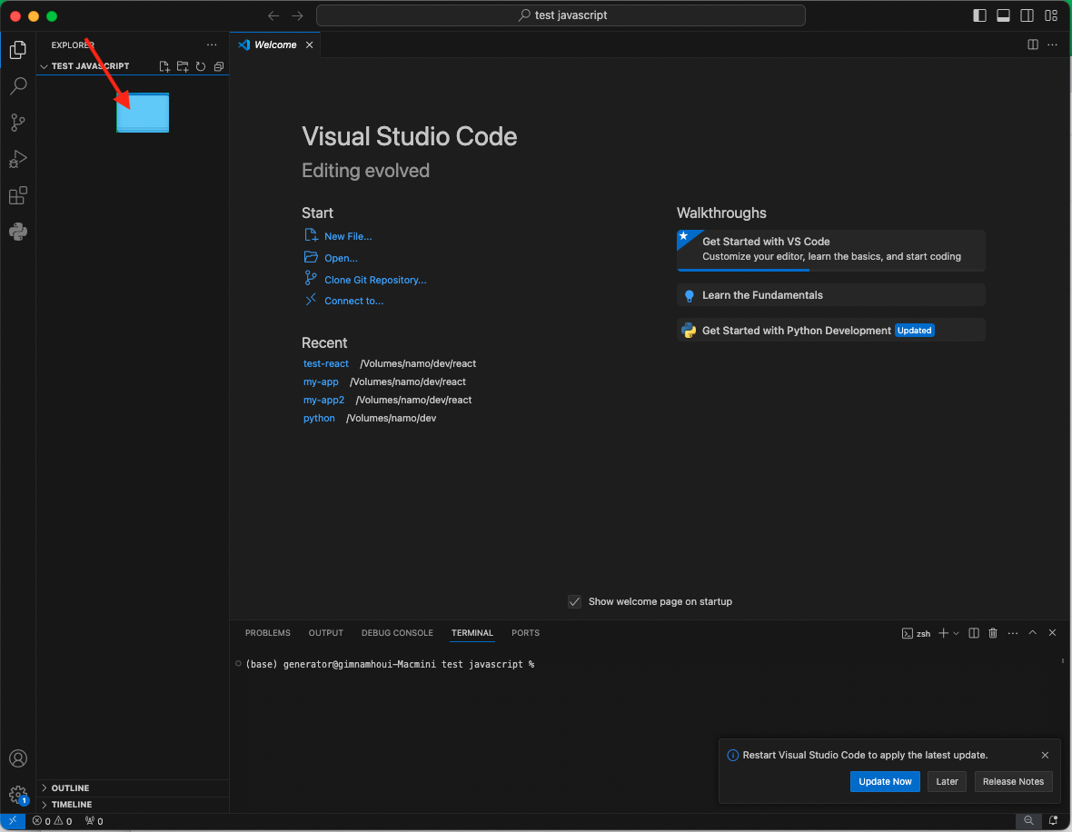Open recent project my-app
Image resolution: width=1072 pixels, height=832 pixels.
click(x=321, y=381)
